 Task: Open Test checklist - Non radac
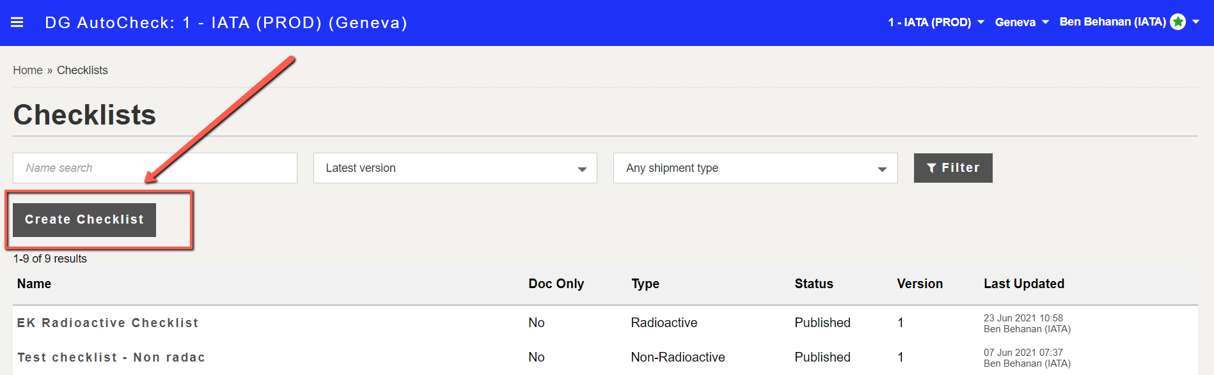click(x=111, y=358)
